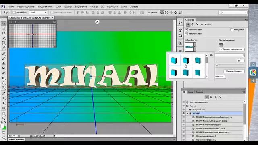The image size is (258, 145).
Task: Open the Timeline panel bar
Action: click(16, 139)
